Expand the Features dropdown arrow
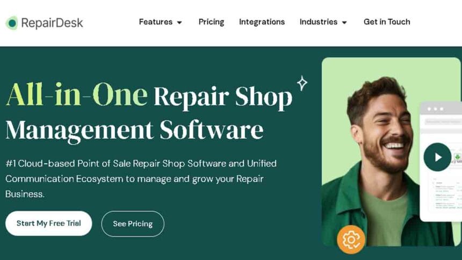 point(179,23)
